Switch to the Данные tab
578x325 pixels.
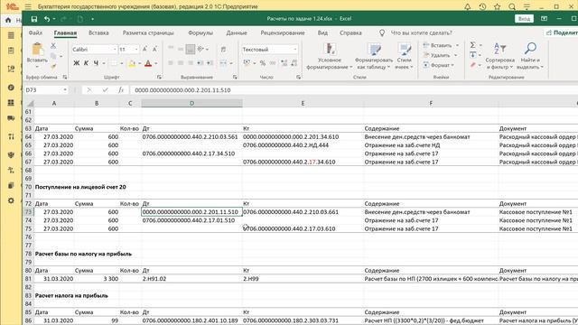[x=237, y=32]
